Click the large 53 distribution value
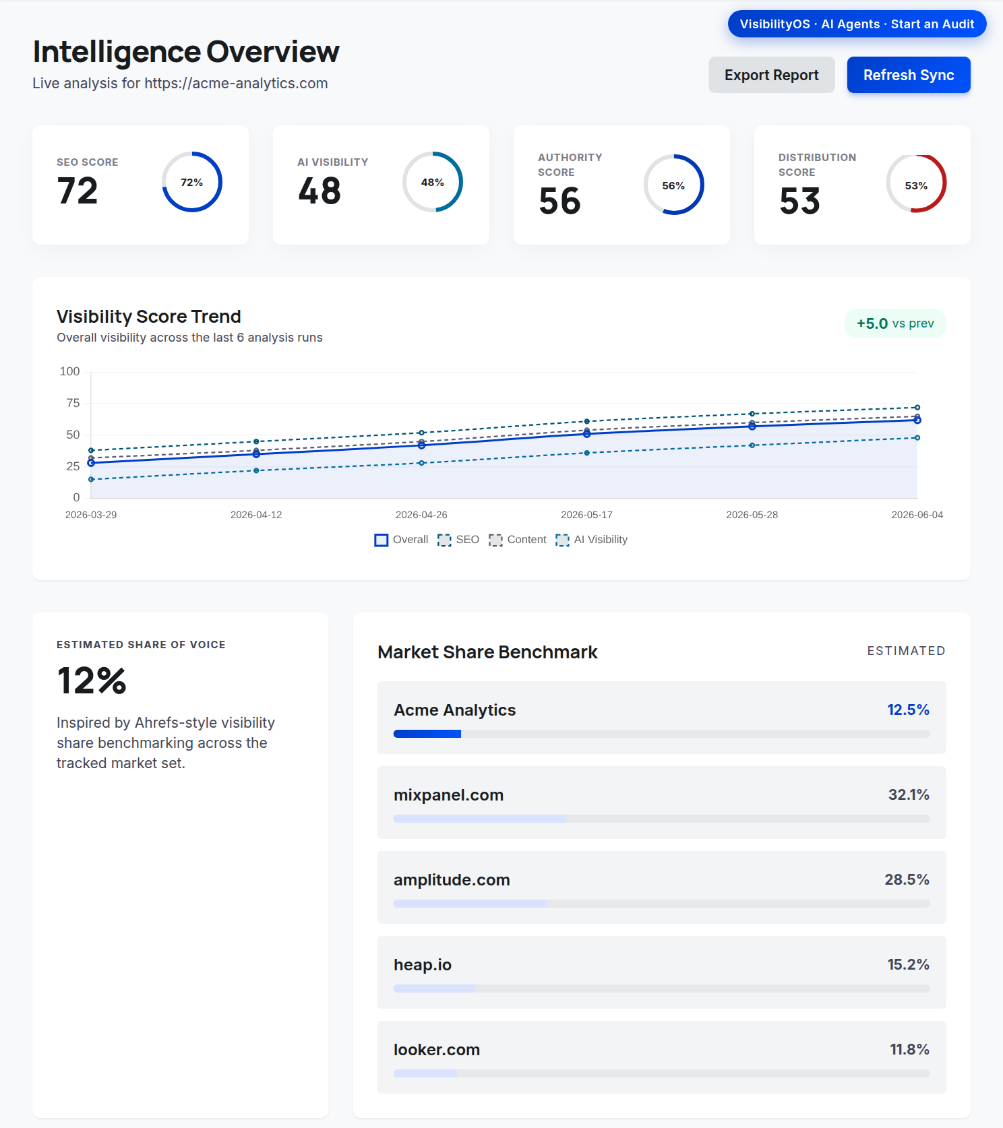This screenshot has width=1003, height=1128. [799, 201]
